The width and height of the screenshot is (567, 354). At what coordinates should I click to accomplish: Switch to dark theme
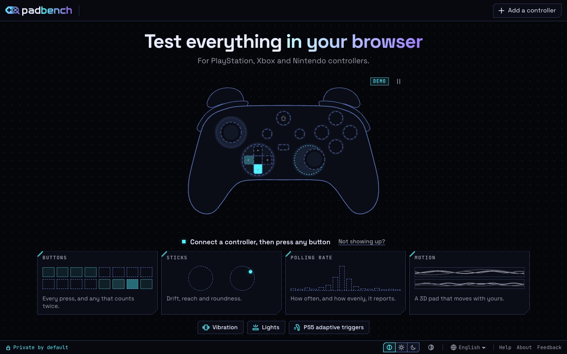pos(413,347)
